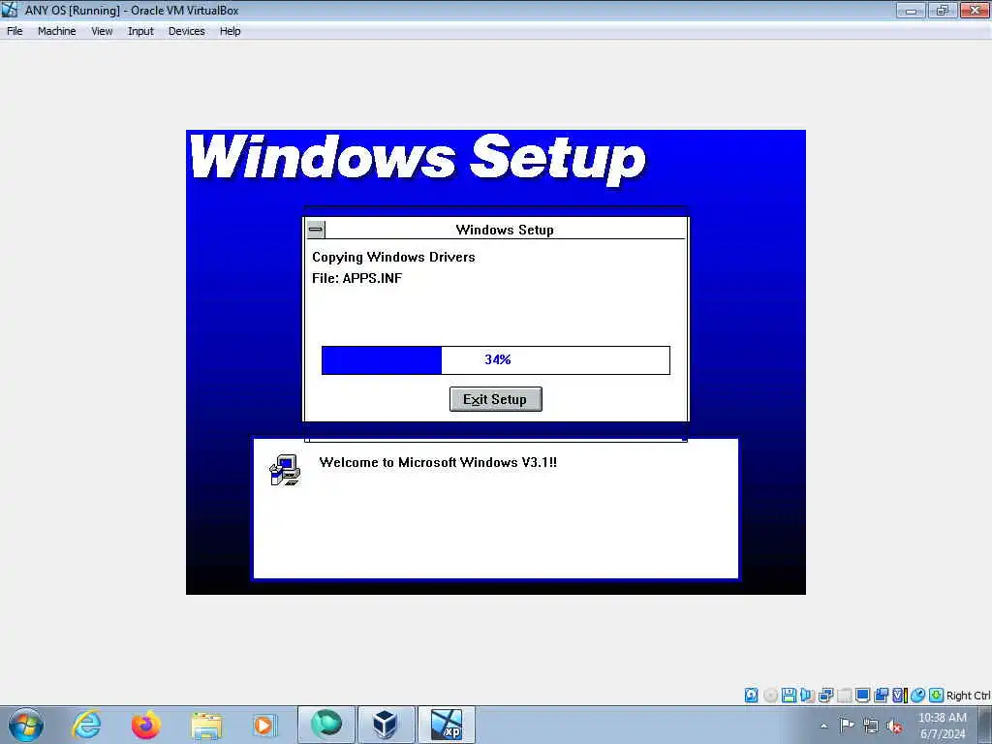
Task: Open the Devices menu
Action: (187, 31)
